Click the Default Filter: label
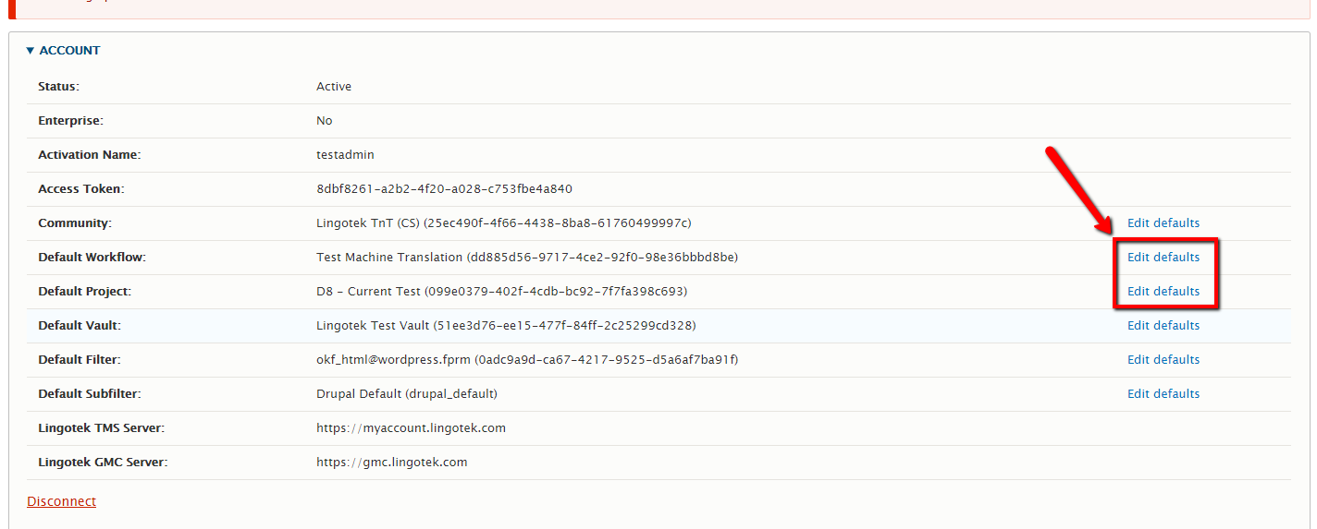The height and width of the screenshot is (529, 1317). 80,359
